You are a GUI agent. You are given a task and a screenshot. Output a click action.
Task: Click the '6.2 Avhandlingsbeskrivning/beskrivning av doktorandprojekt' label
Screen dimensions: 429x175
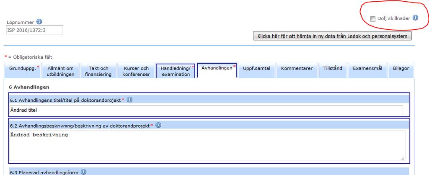[x=80, y=126]
